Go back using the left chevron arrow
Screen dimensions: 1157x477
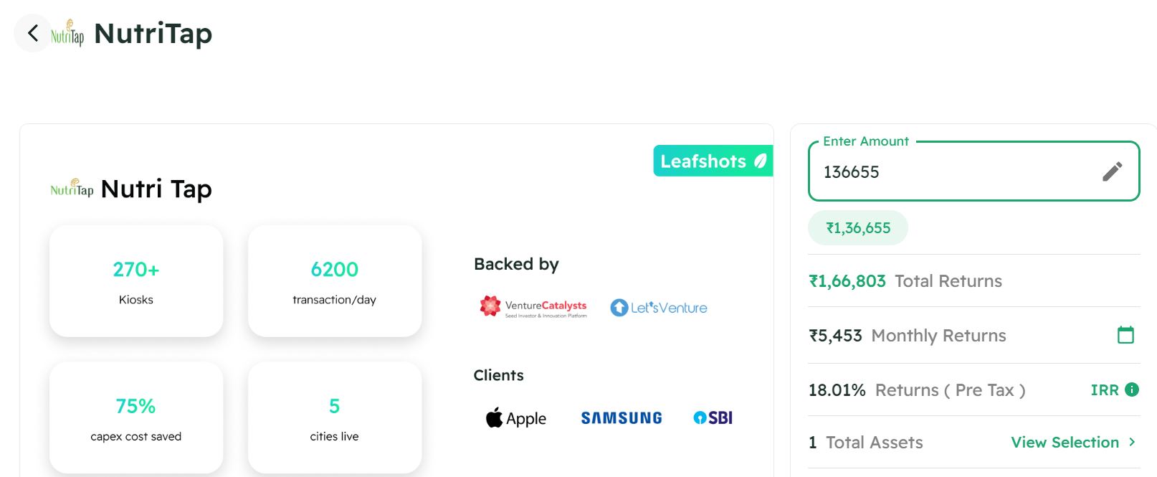33,33
